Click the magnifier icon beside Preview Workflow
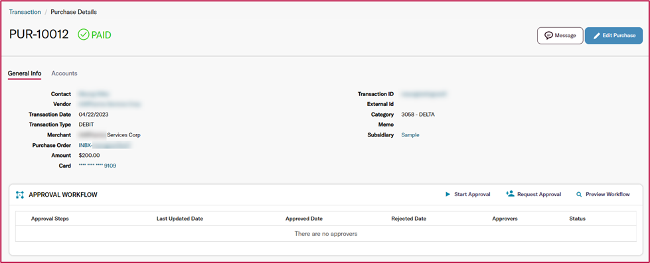 579,194
